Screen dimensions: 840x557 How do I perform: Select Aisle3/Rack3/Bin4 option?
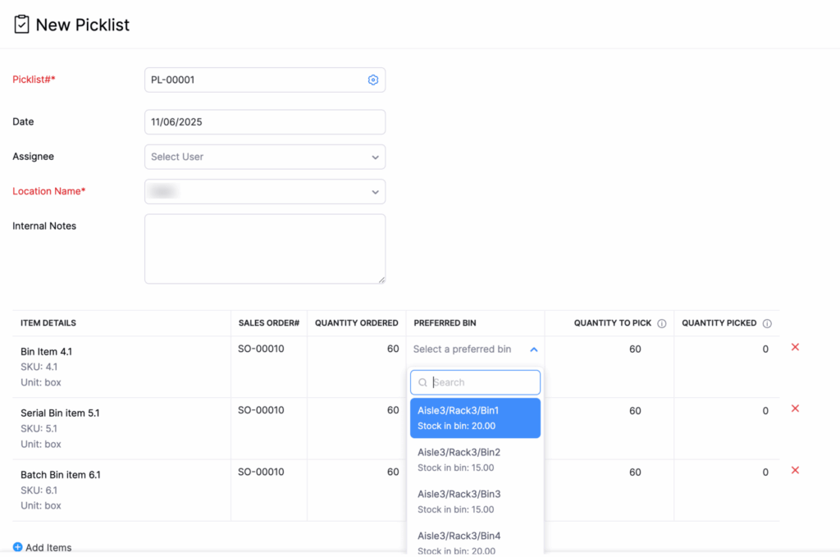click(x=475, y=541)
